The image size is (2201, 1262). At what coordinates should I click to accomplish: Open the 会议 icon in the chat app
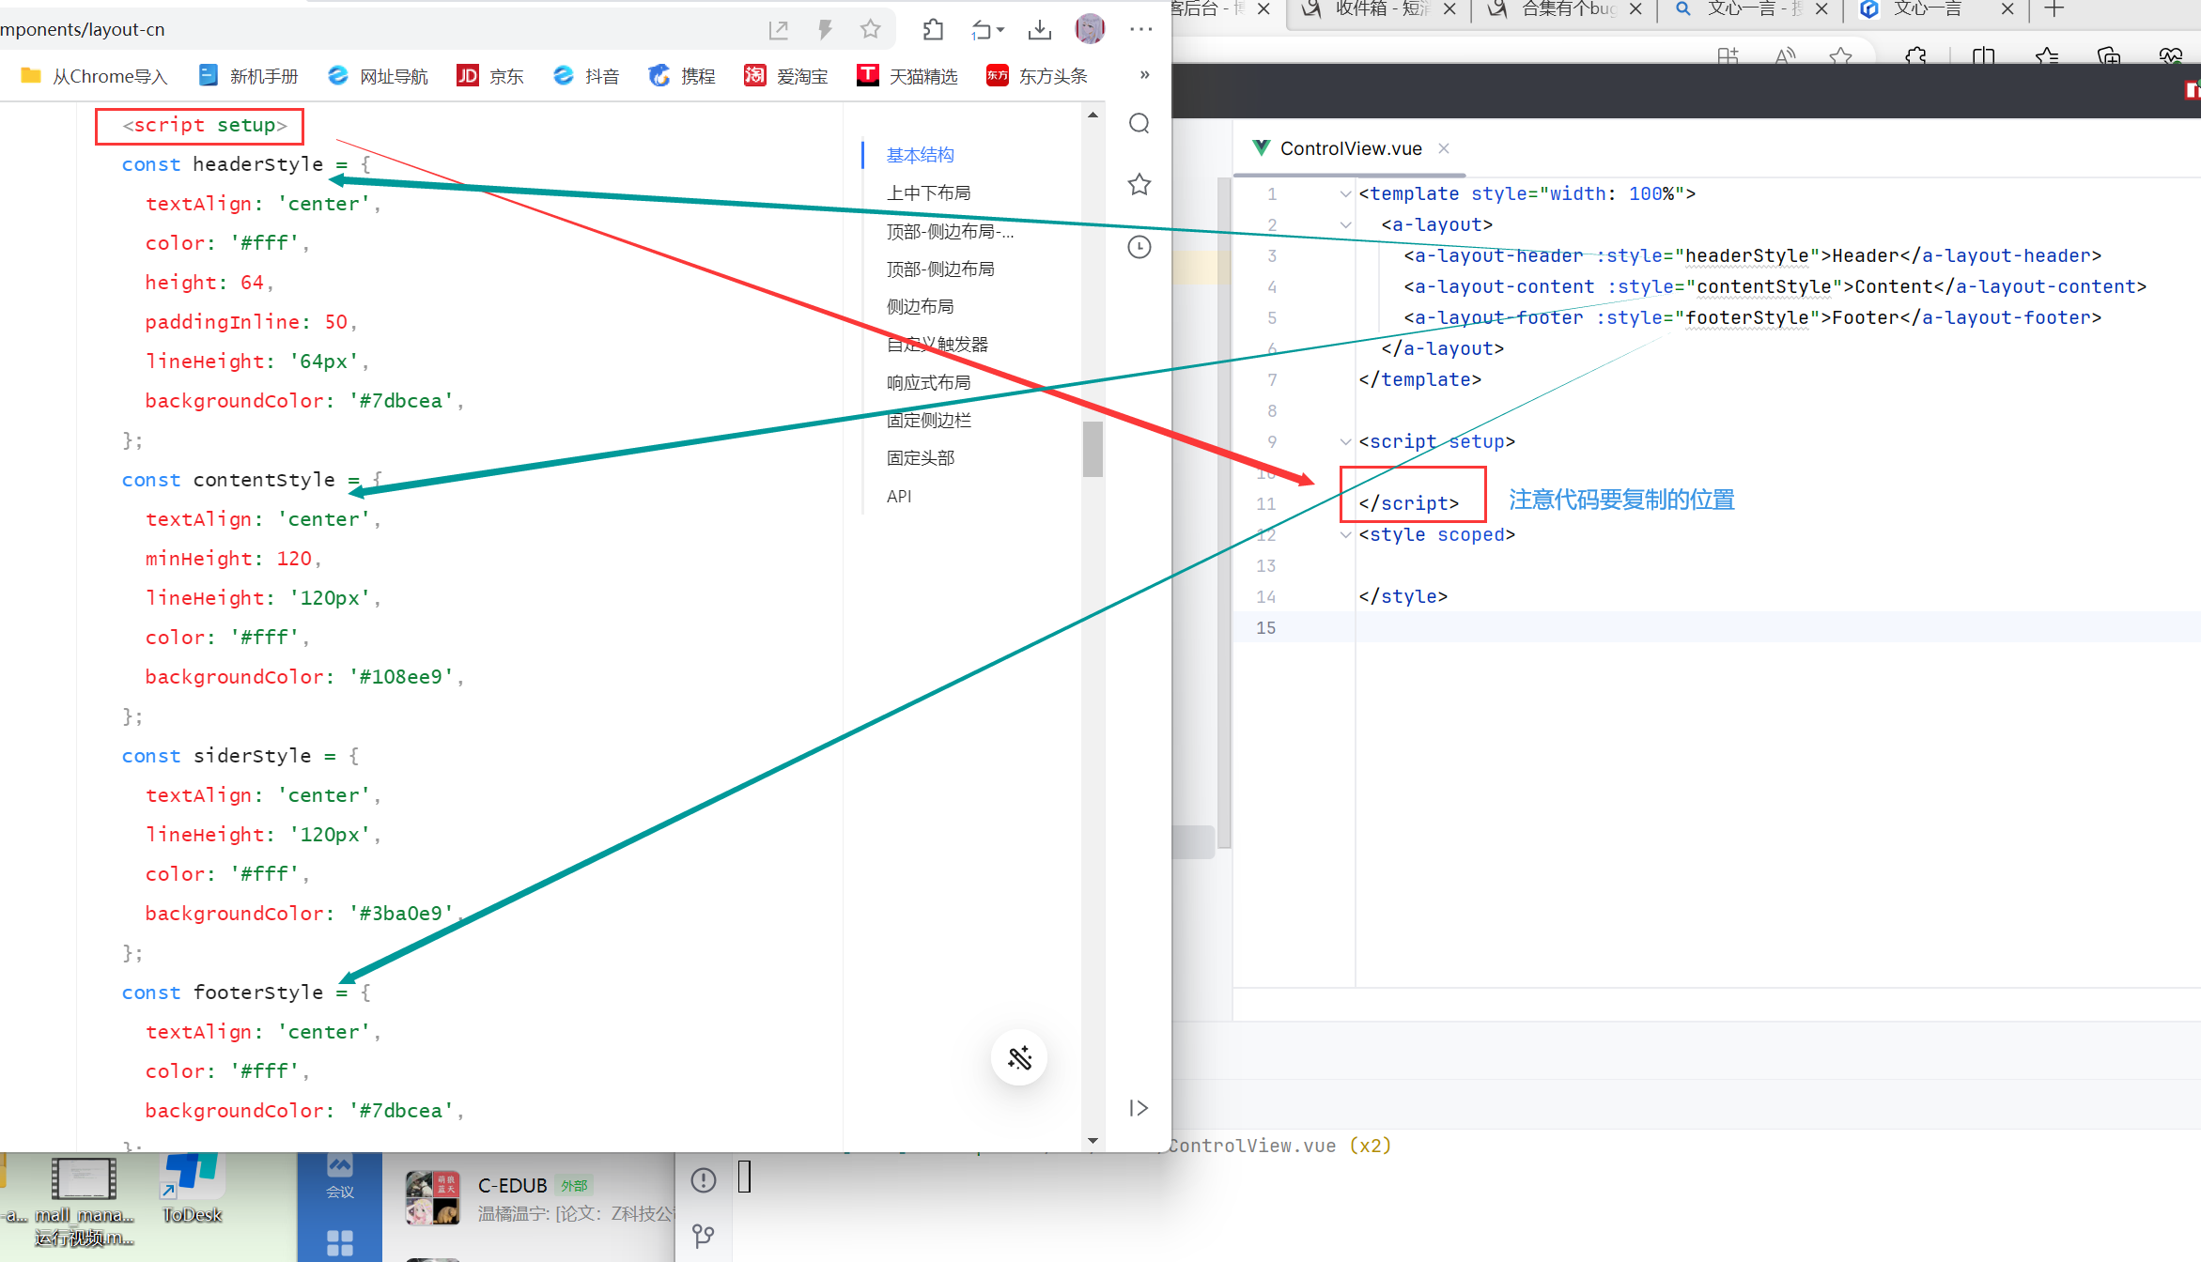340,1178
